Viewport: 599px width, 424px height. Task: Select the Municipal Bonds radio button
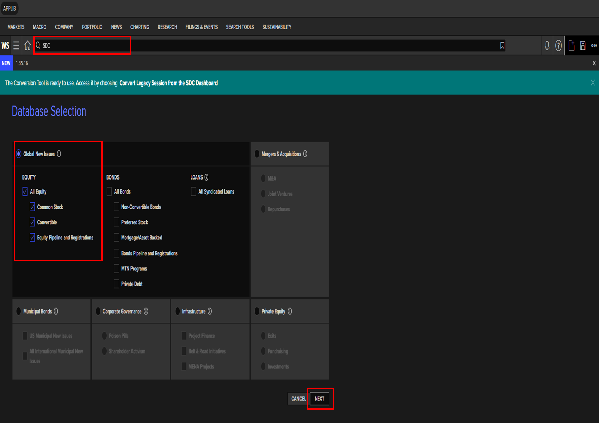click(19, 311)
